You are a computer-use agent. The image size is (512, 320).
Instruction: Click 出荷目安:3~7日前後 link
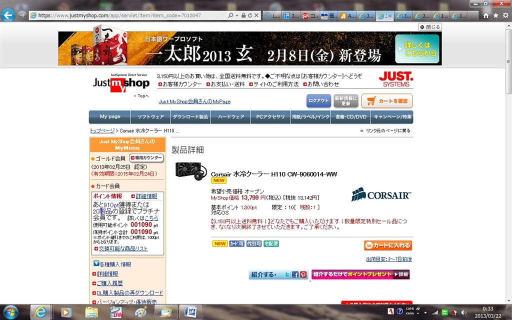[389, 259]
